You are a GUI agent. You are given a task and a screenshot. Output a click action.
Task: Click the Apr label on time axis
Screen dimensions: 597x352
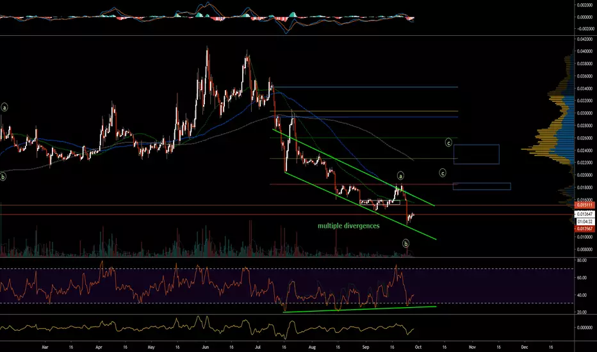click(x=99, y=347)
